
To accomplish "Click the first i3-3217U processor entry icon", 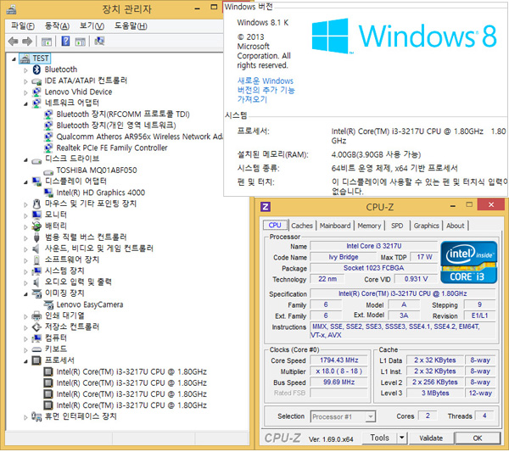I will (x=48, y=371).
